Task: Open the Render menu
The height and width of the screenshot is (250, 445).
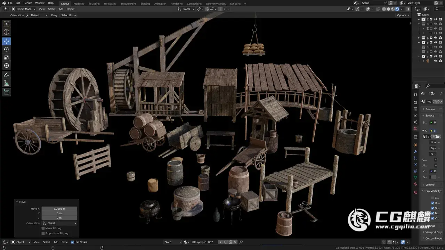Action: (27, 3)
